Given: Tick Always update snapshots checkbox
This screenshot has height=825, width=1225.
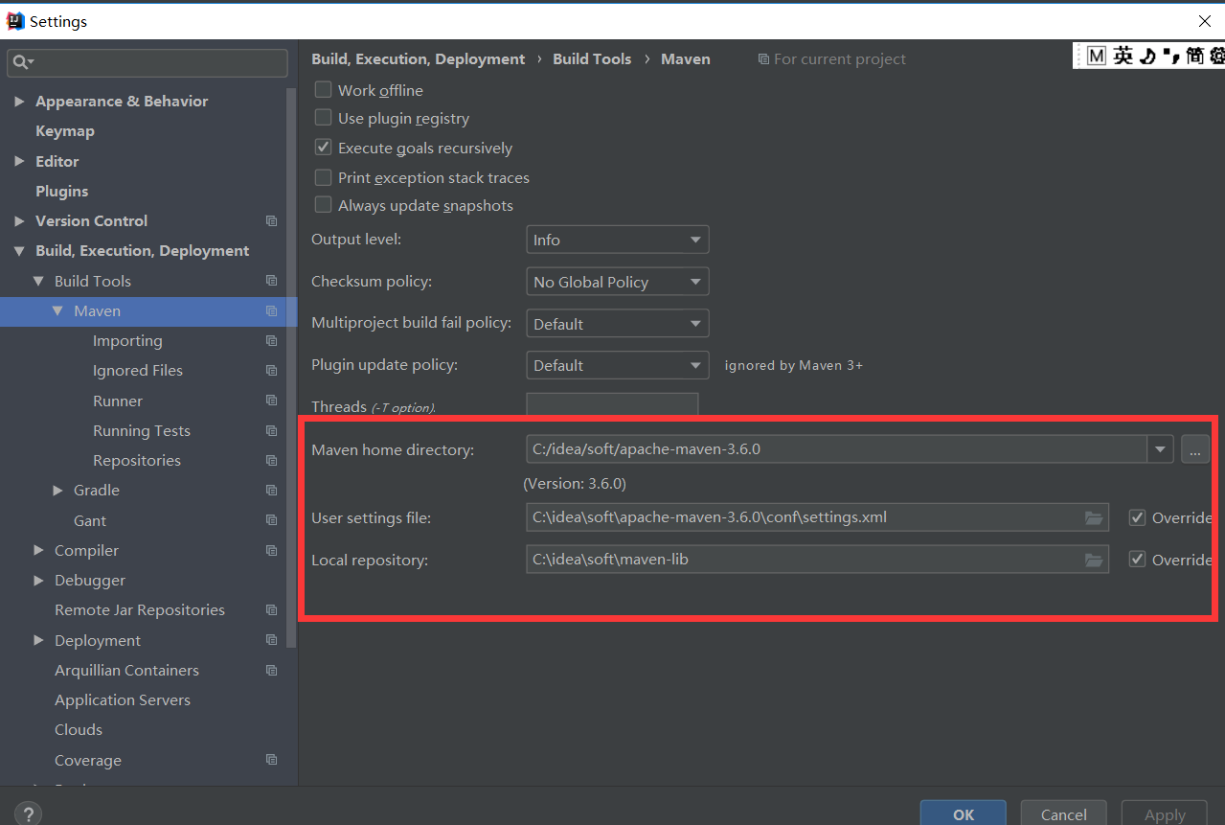Looking at the screenshot, I should coord(324,205).
